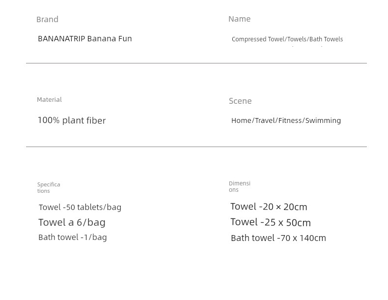Select the "Towel a 6/bag" specification
The image size is (388, 300).
click(72, 222)
